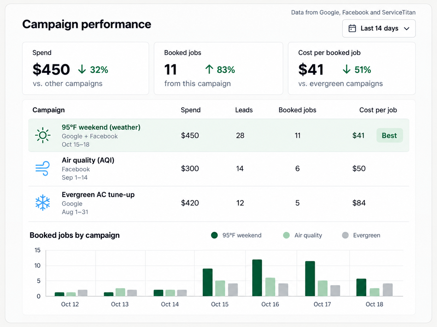Viewport: 437px width, 327px height.
Task: Click the Data from Google, Facebook and ServiceTitan note
Action: 353,12
